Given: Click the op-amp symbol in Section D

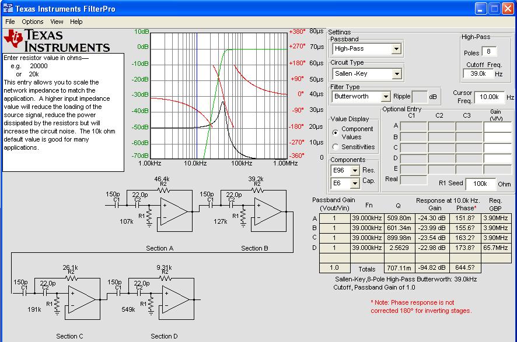Looking at the screenshot, I should [x=176, y=300].
